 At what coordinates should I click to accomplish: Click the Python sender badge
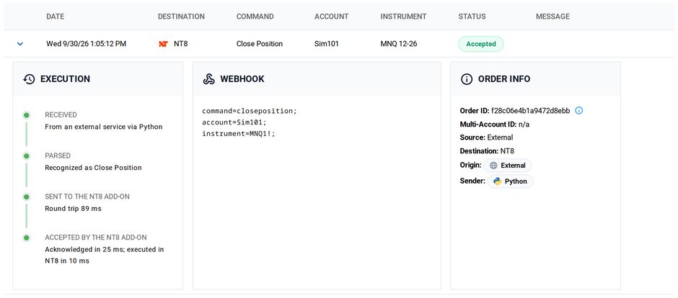[510, 181]
